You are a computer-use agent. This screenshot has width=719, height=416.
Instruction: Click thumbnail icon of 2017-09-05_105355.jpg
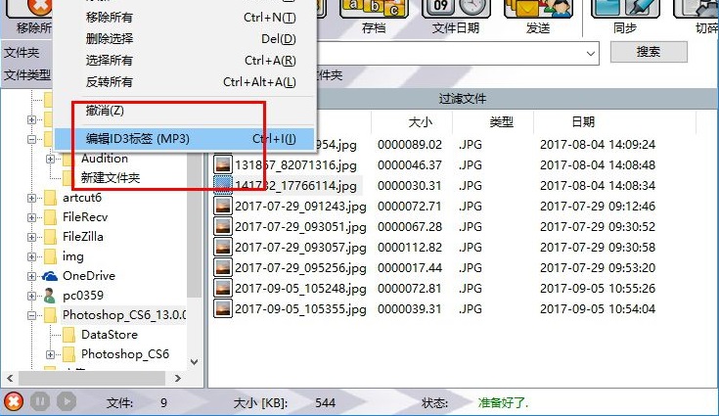(223, 308)
